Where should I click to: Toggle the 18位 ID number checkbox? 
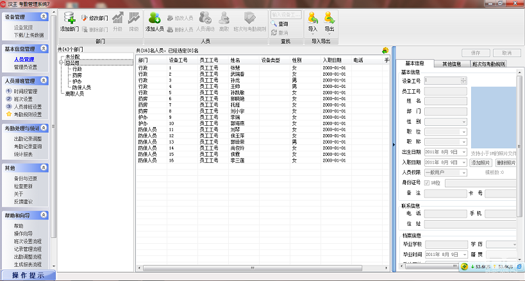pos(427,183)
